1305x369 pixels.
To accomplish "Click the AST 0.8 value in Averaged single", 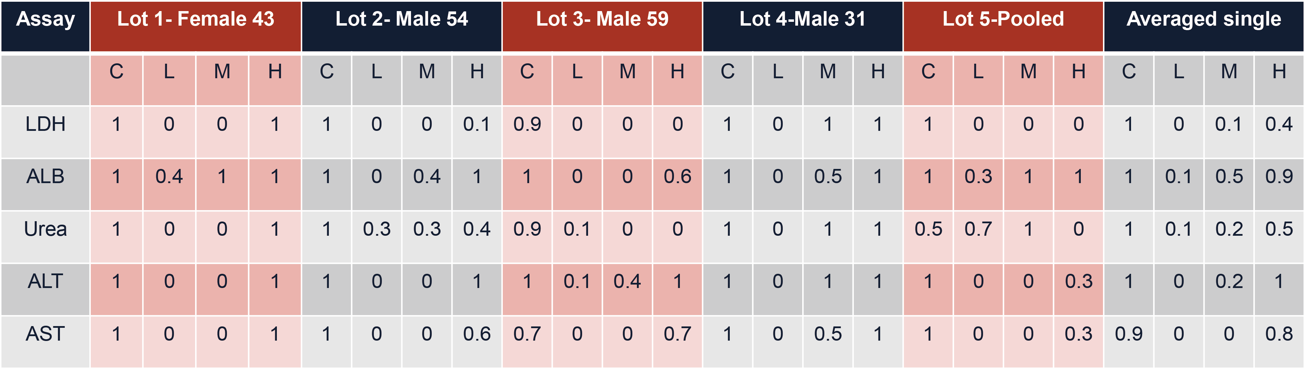I will [1279, 334].
